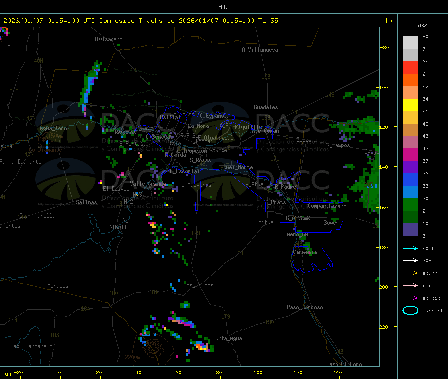Image resolution: width=448 pixels, height=379 pixels.
Task: Click the cyan 50YD track arrow in legend
Action: (410, 248)
